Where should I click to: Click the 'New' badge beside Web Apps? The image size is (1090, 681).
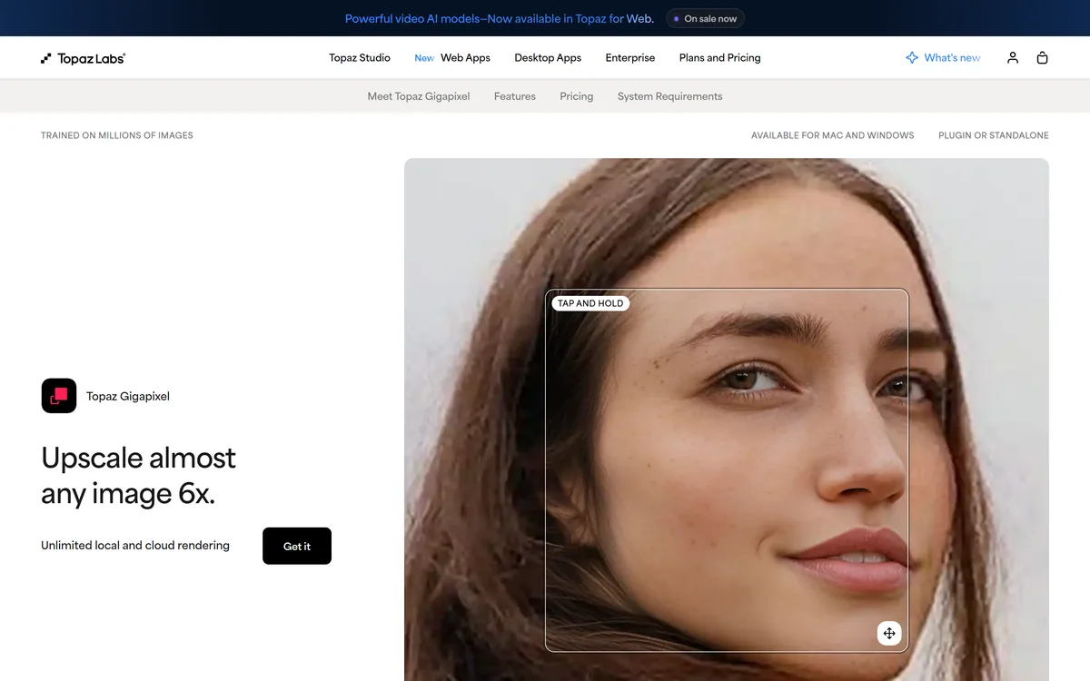(x=424, y=58)
